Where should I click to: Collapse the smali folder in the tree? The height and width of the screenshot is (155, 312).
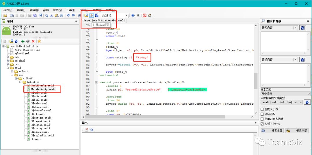[x=8, y=68]
